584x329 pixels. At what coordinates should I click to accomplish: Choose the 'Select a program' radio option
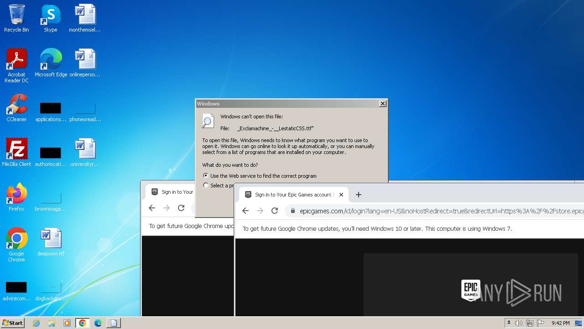tap(206, 185)
